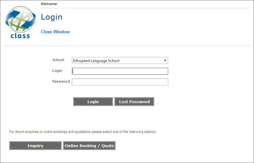
Task: Click the School dropdown arrow
Action: pos(165,60)
